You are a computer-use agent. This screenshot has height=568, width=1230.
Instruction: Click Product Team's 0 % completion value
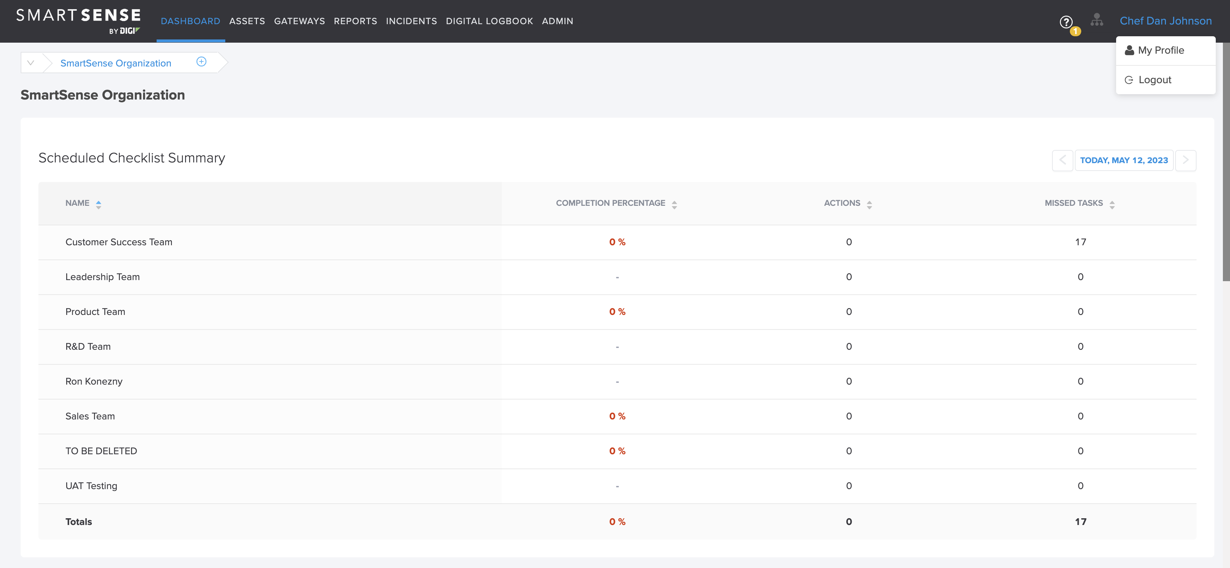(x=617, y=311)
